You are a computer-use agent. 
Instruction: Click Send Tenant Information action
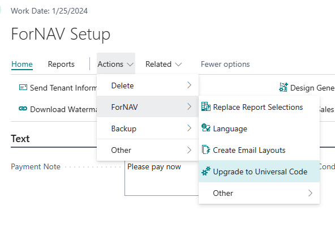[x=58, y=88]
